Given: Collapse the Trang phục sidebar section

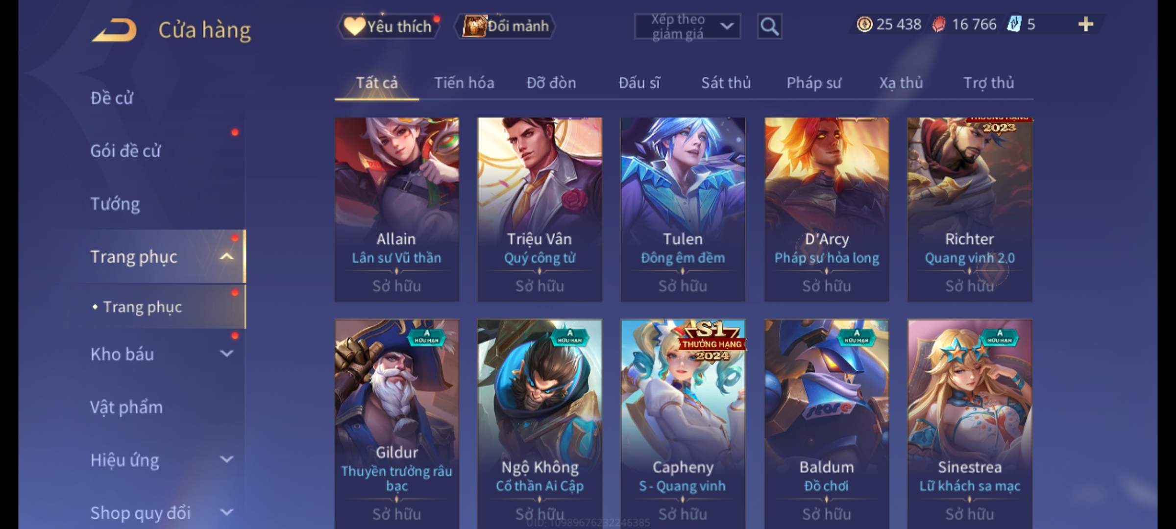Looking at the screenshot, I should (226, 256).
